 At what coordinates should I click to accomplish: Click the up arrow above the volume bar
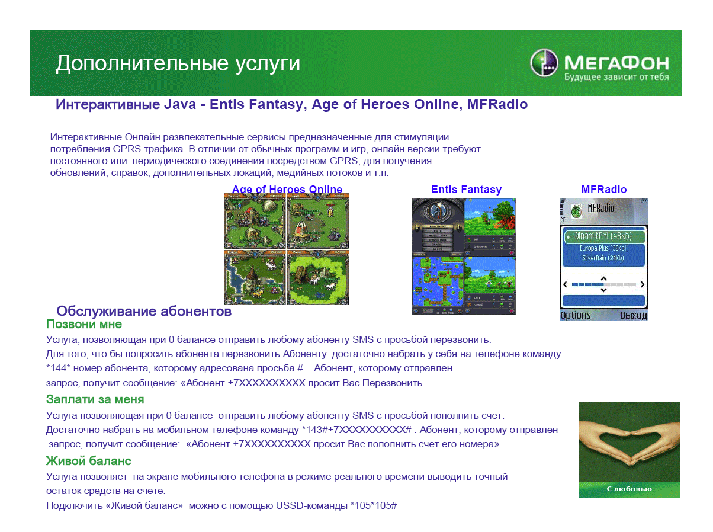603,278
